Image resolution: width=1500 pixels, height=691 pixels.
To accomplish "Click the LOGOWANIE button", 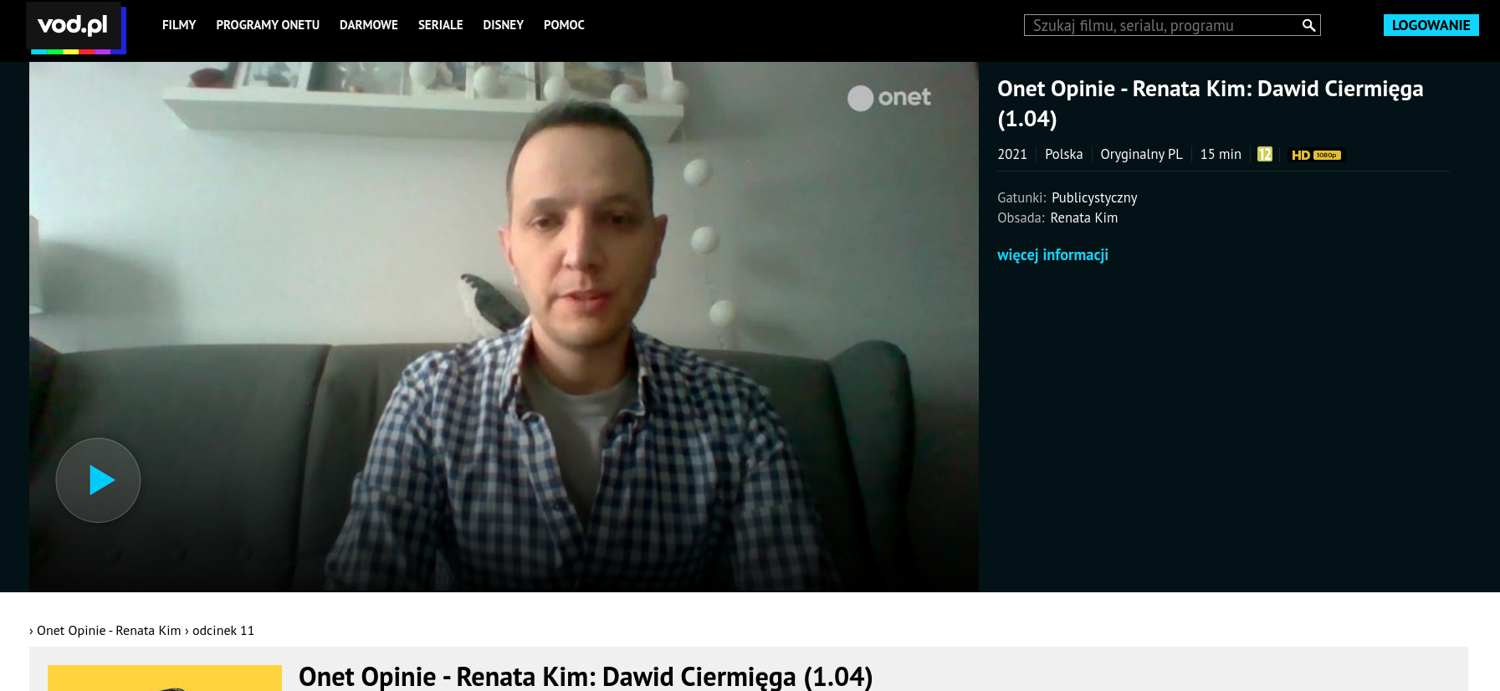I will click(1431, 25).
